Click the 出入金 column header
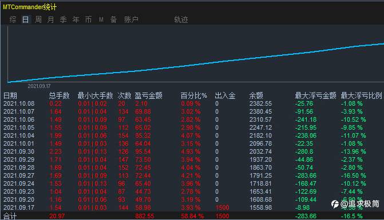 coord(225,95)
